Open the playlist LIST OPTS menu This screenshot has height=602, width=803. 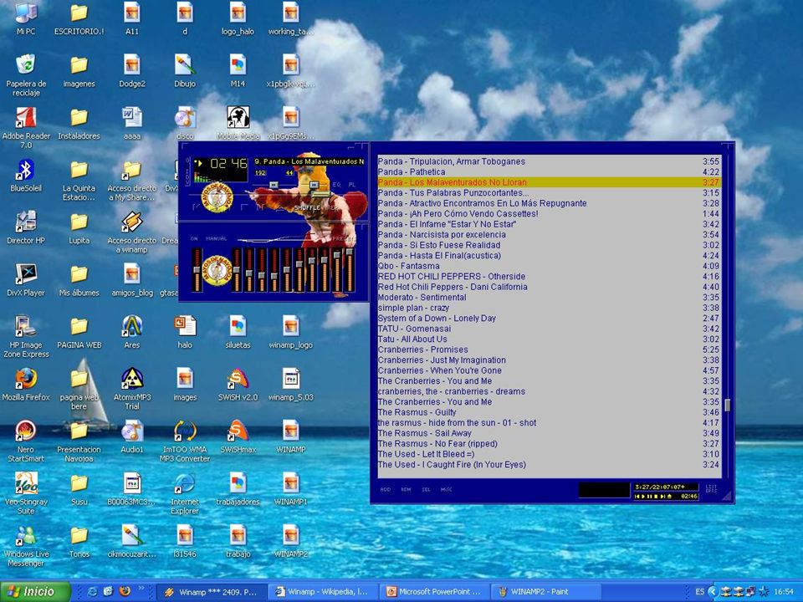point(711,489)
